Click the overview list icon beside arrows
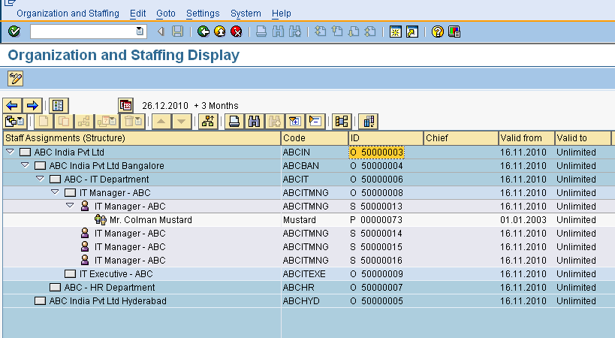The height and width of the screenshot is (338, 615). coord(59,105)
